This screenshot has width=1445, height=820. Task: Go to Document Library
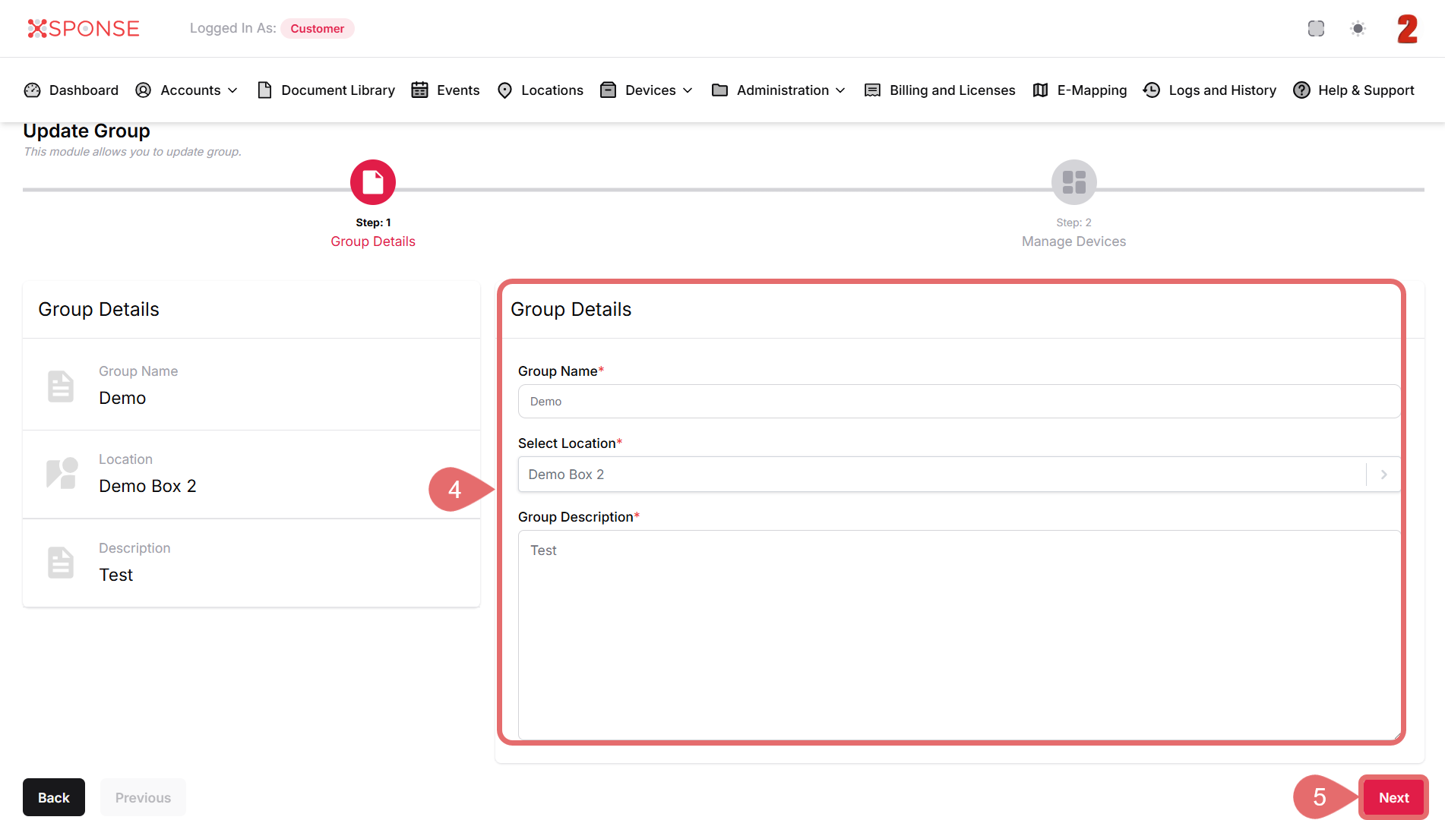point(327,90)
